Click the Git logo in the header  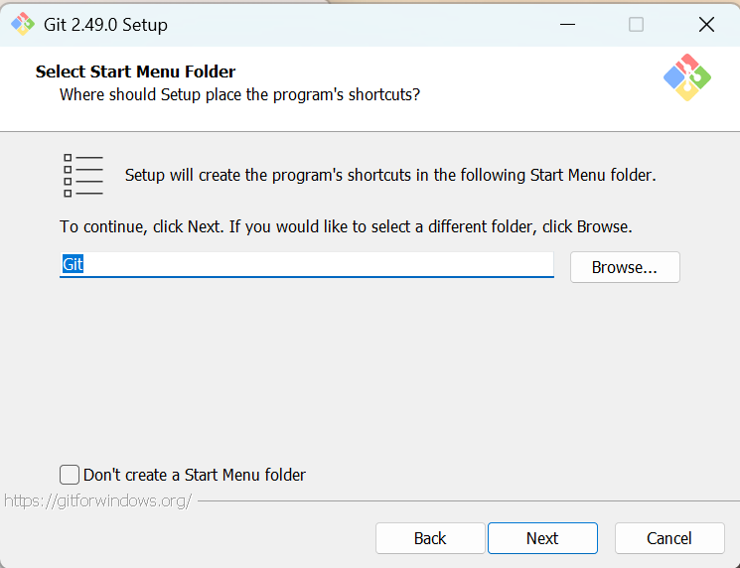(x=687, y=77)
